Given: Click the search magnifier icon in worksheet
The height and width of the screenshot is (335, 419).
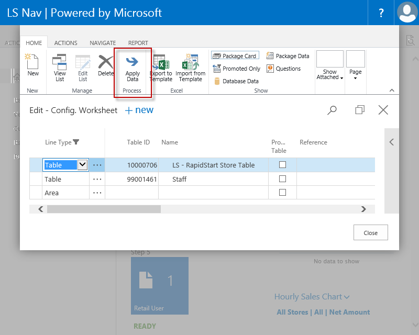Looking at the screenshot, I should coord(332,110).
